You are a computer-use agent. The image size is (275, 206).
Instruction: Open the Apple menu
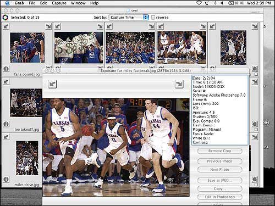[x=8, y=3]
